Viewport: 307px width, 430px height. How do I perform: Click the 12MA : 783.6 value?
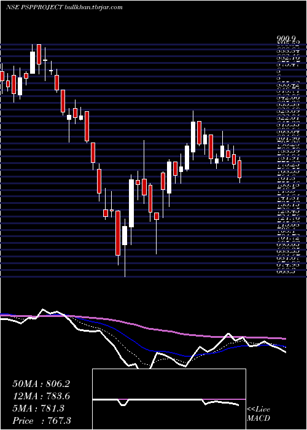pyautogui.click(x=41, y=396)
